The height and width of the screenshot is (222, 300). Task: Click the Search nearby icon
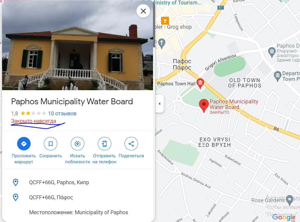pyautogui.click(x=77, y=144)
